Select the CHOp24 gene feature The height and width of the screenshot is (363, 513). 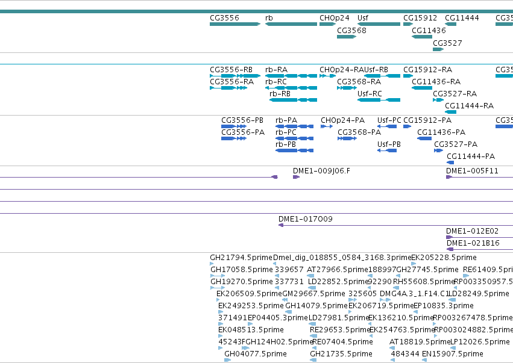point(328,24)
